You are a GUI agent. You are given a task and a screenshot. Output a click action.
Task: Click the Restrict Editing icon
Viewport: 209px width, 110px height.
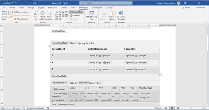(111, 15)
